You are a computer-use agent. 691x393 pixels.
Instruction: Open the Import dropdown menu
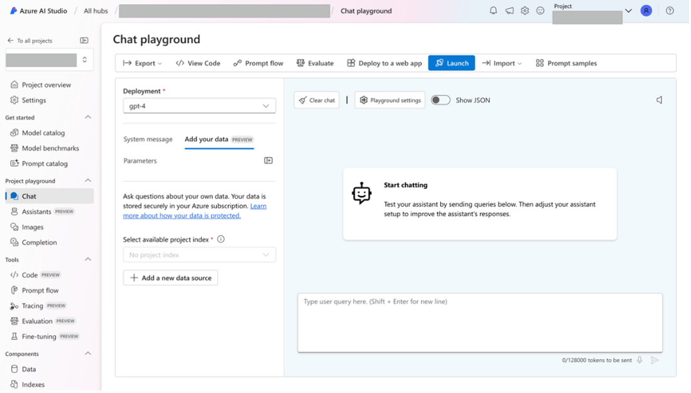502,63
